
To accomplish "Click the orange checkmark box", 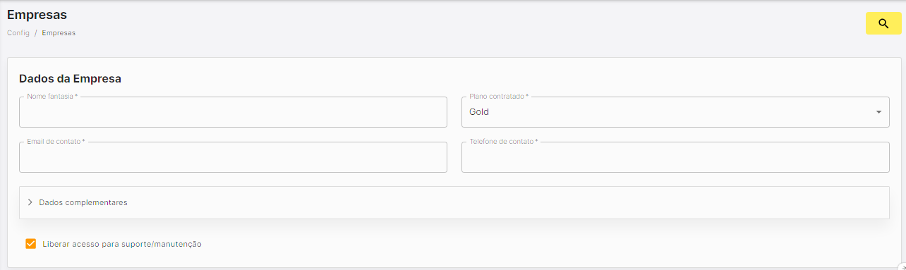I will [30, 244].
